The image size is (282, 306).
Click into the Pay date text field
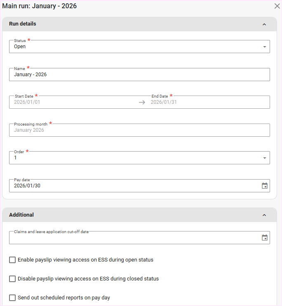click(x=132, y=186)
